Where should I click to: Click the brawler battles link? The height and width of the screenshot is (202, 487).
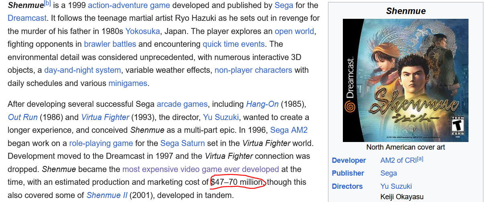(110, 44)
